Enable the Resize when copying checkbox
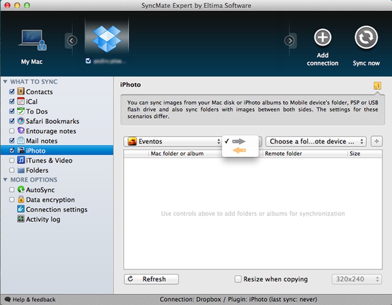Image resolution: width=392 pixels, height=305 pixels. coord(238,279)
